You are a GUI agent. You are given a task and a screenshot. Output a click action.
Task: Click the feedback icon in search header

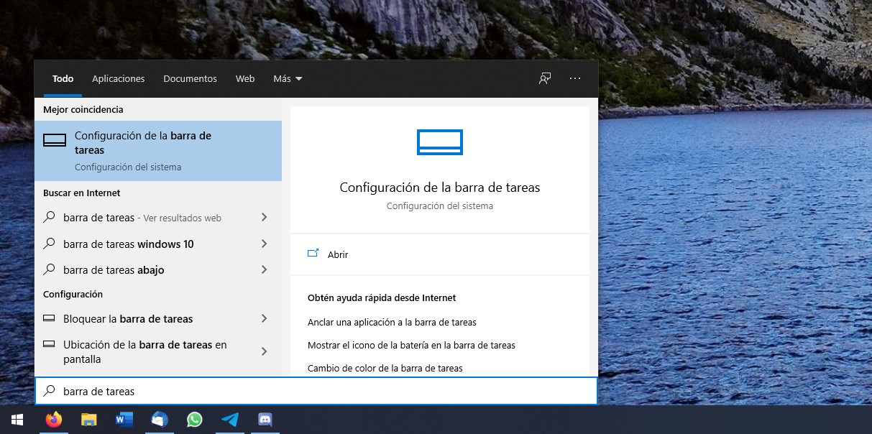[545, 78]
